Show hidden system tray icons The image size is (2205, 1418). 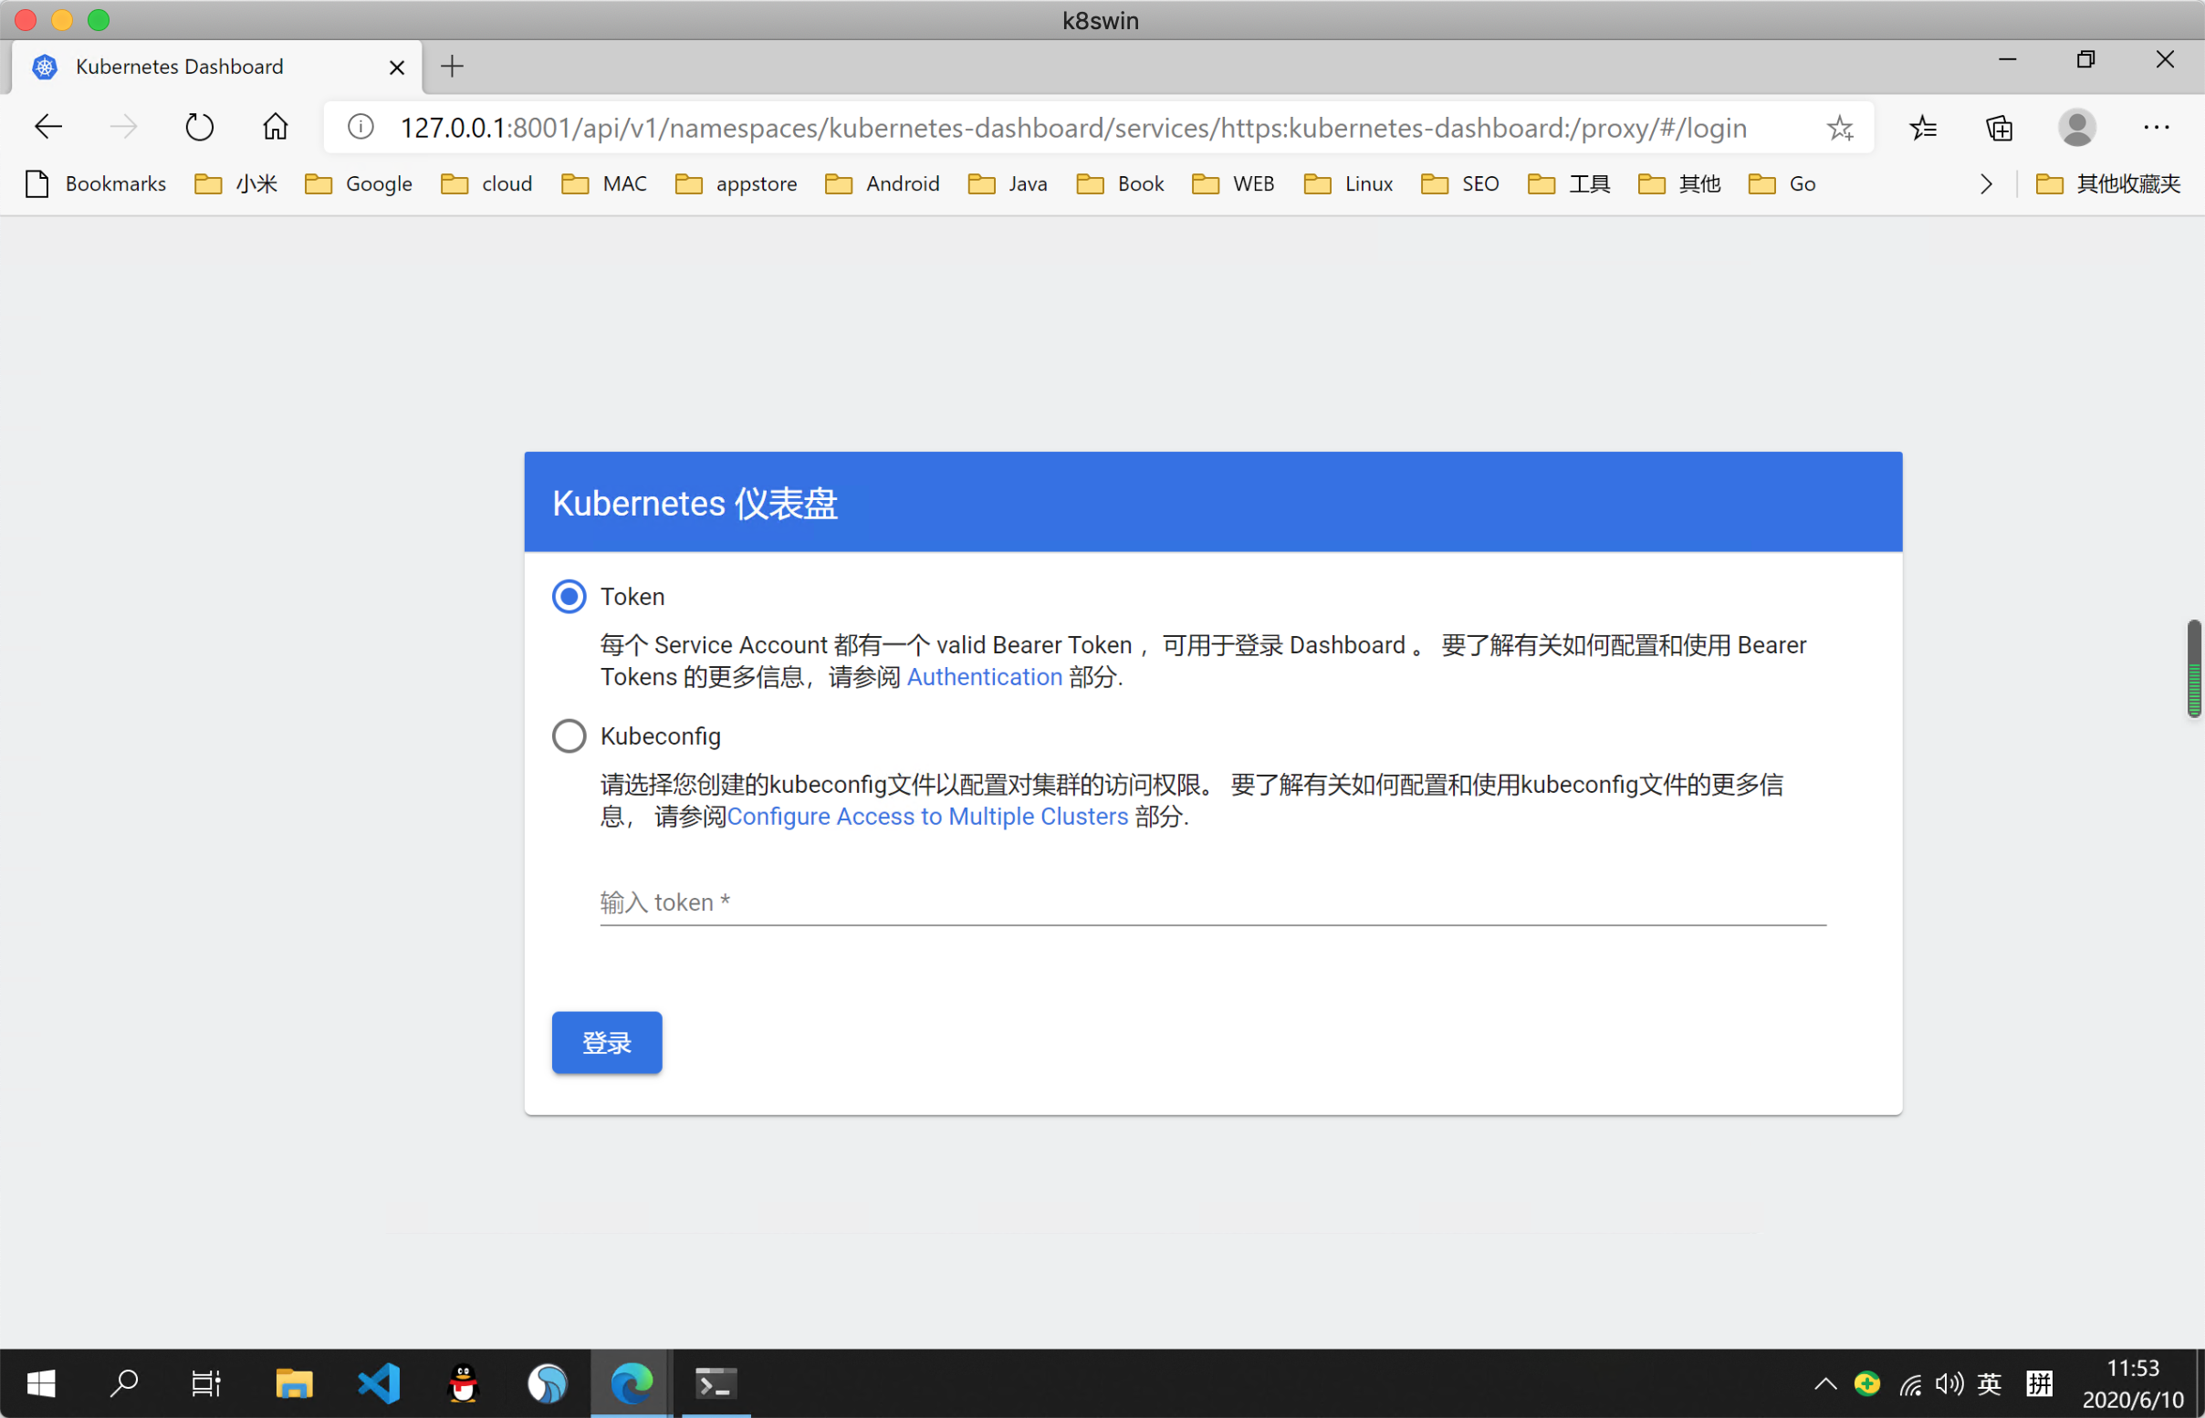(1824, 1383)
